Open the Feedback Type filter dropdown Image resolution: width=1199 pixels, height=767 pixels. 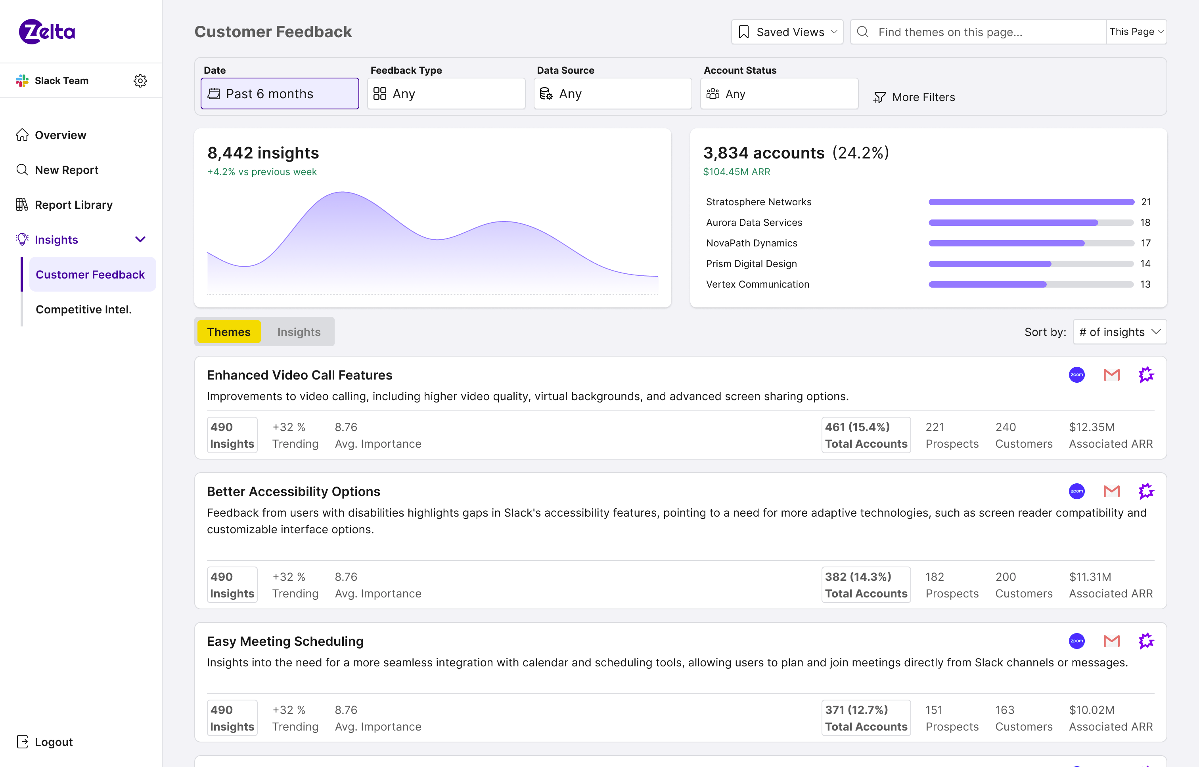point(446,93)
